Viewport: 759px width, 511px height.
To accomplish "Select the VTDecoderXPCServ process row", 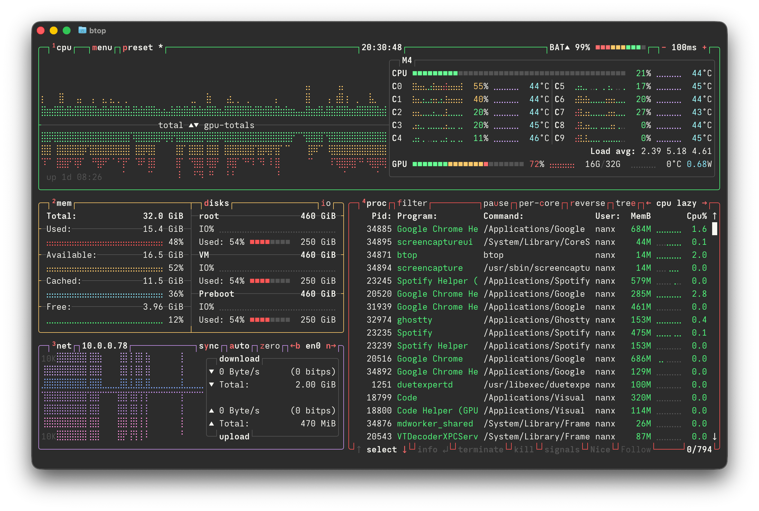I will click(536, 436).
